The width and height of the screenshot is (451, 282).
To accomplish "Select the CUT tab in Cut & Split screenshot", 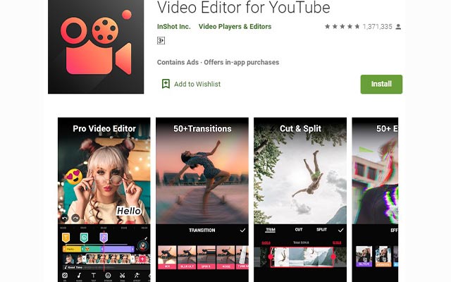I will tap(299, 231).
